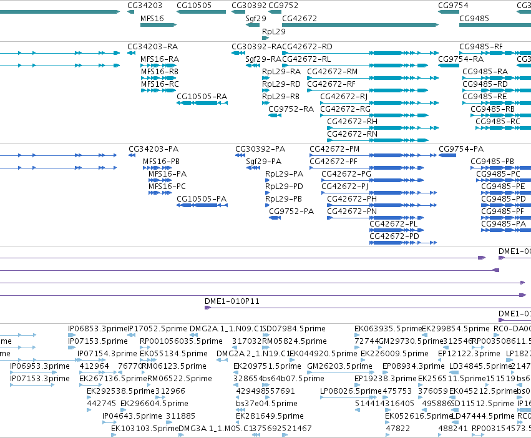Select the IP06953.3prime EST
Image resolution: width=531 pixels, height=438 pixels.
(x=40, y=366)
